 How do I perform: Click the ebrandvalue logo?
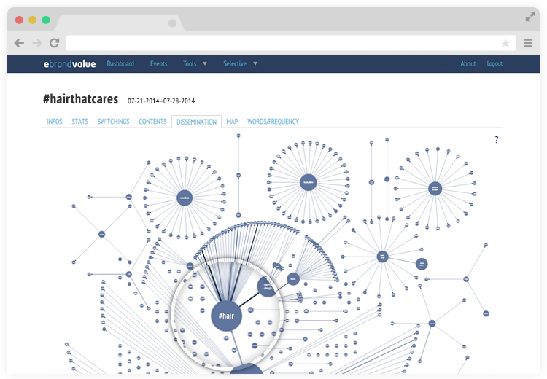69,64
